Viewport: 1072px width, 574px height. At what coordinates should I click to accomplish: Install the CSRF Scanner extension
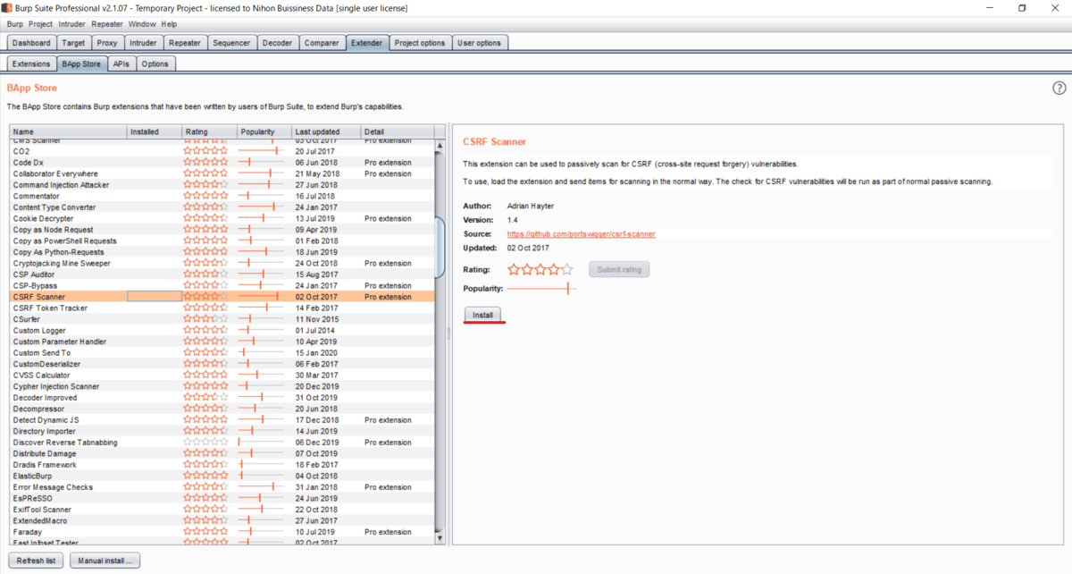482,315
